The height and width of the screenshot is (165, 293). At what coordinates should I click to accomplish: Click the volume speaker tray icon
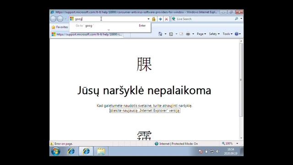click(218, 151)
